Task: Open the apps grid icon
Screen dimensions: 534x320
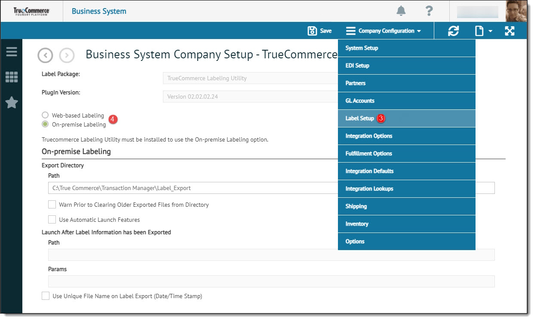Action: (x=12, y=77)
